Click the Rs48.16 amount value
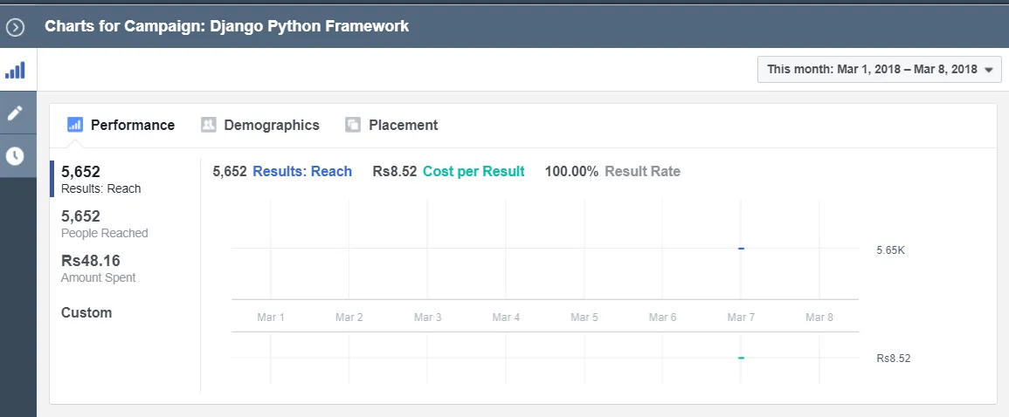Image resolution: width=1009 pixels, height=417 pixels. coord(91,261)
